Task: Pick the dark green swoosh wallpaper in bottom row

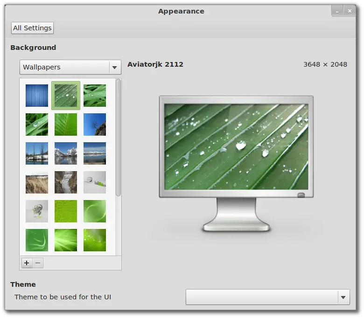Action: point(37,240)
